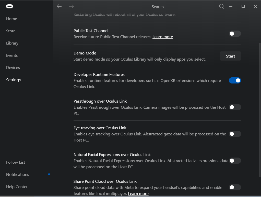Enable Share Point Cloud over Oculus Link

pyautogui.click(x=235, y=187)
